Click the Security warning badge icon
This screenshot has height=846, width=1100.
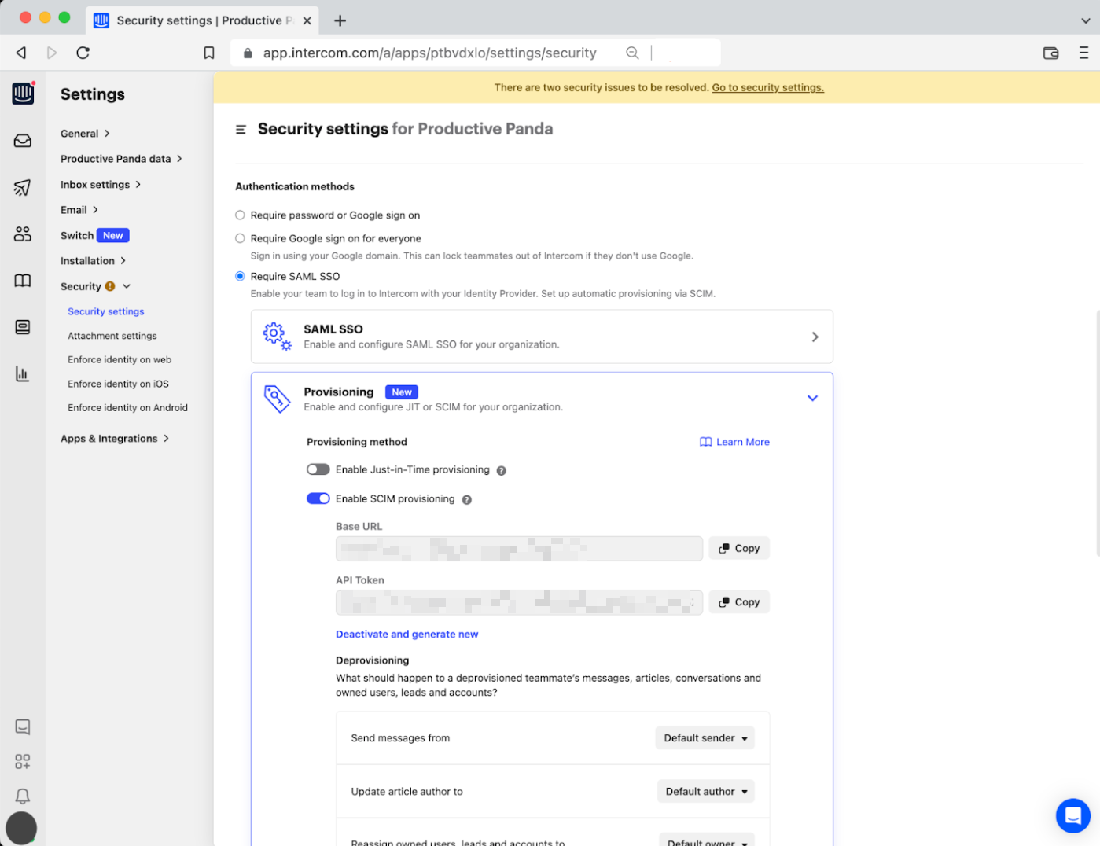[x=110, y=286]
